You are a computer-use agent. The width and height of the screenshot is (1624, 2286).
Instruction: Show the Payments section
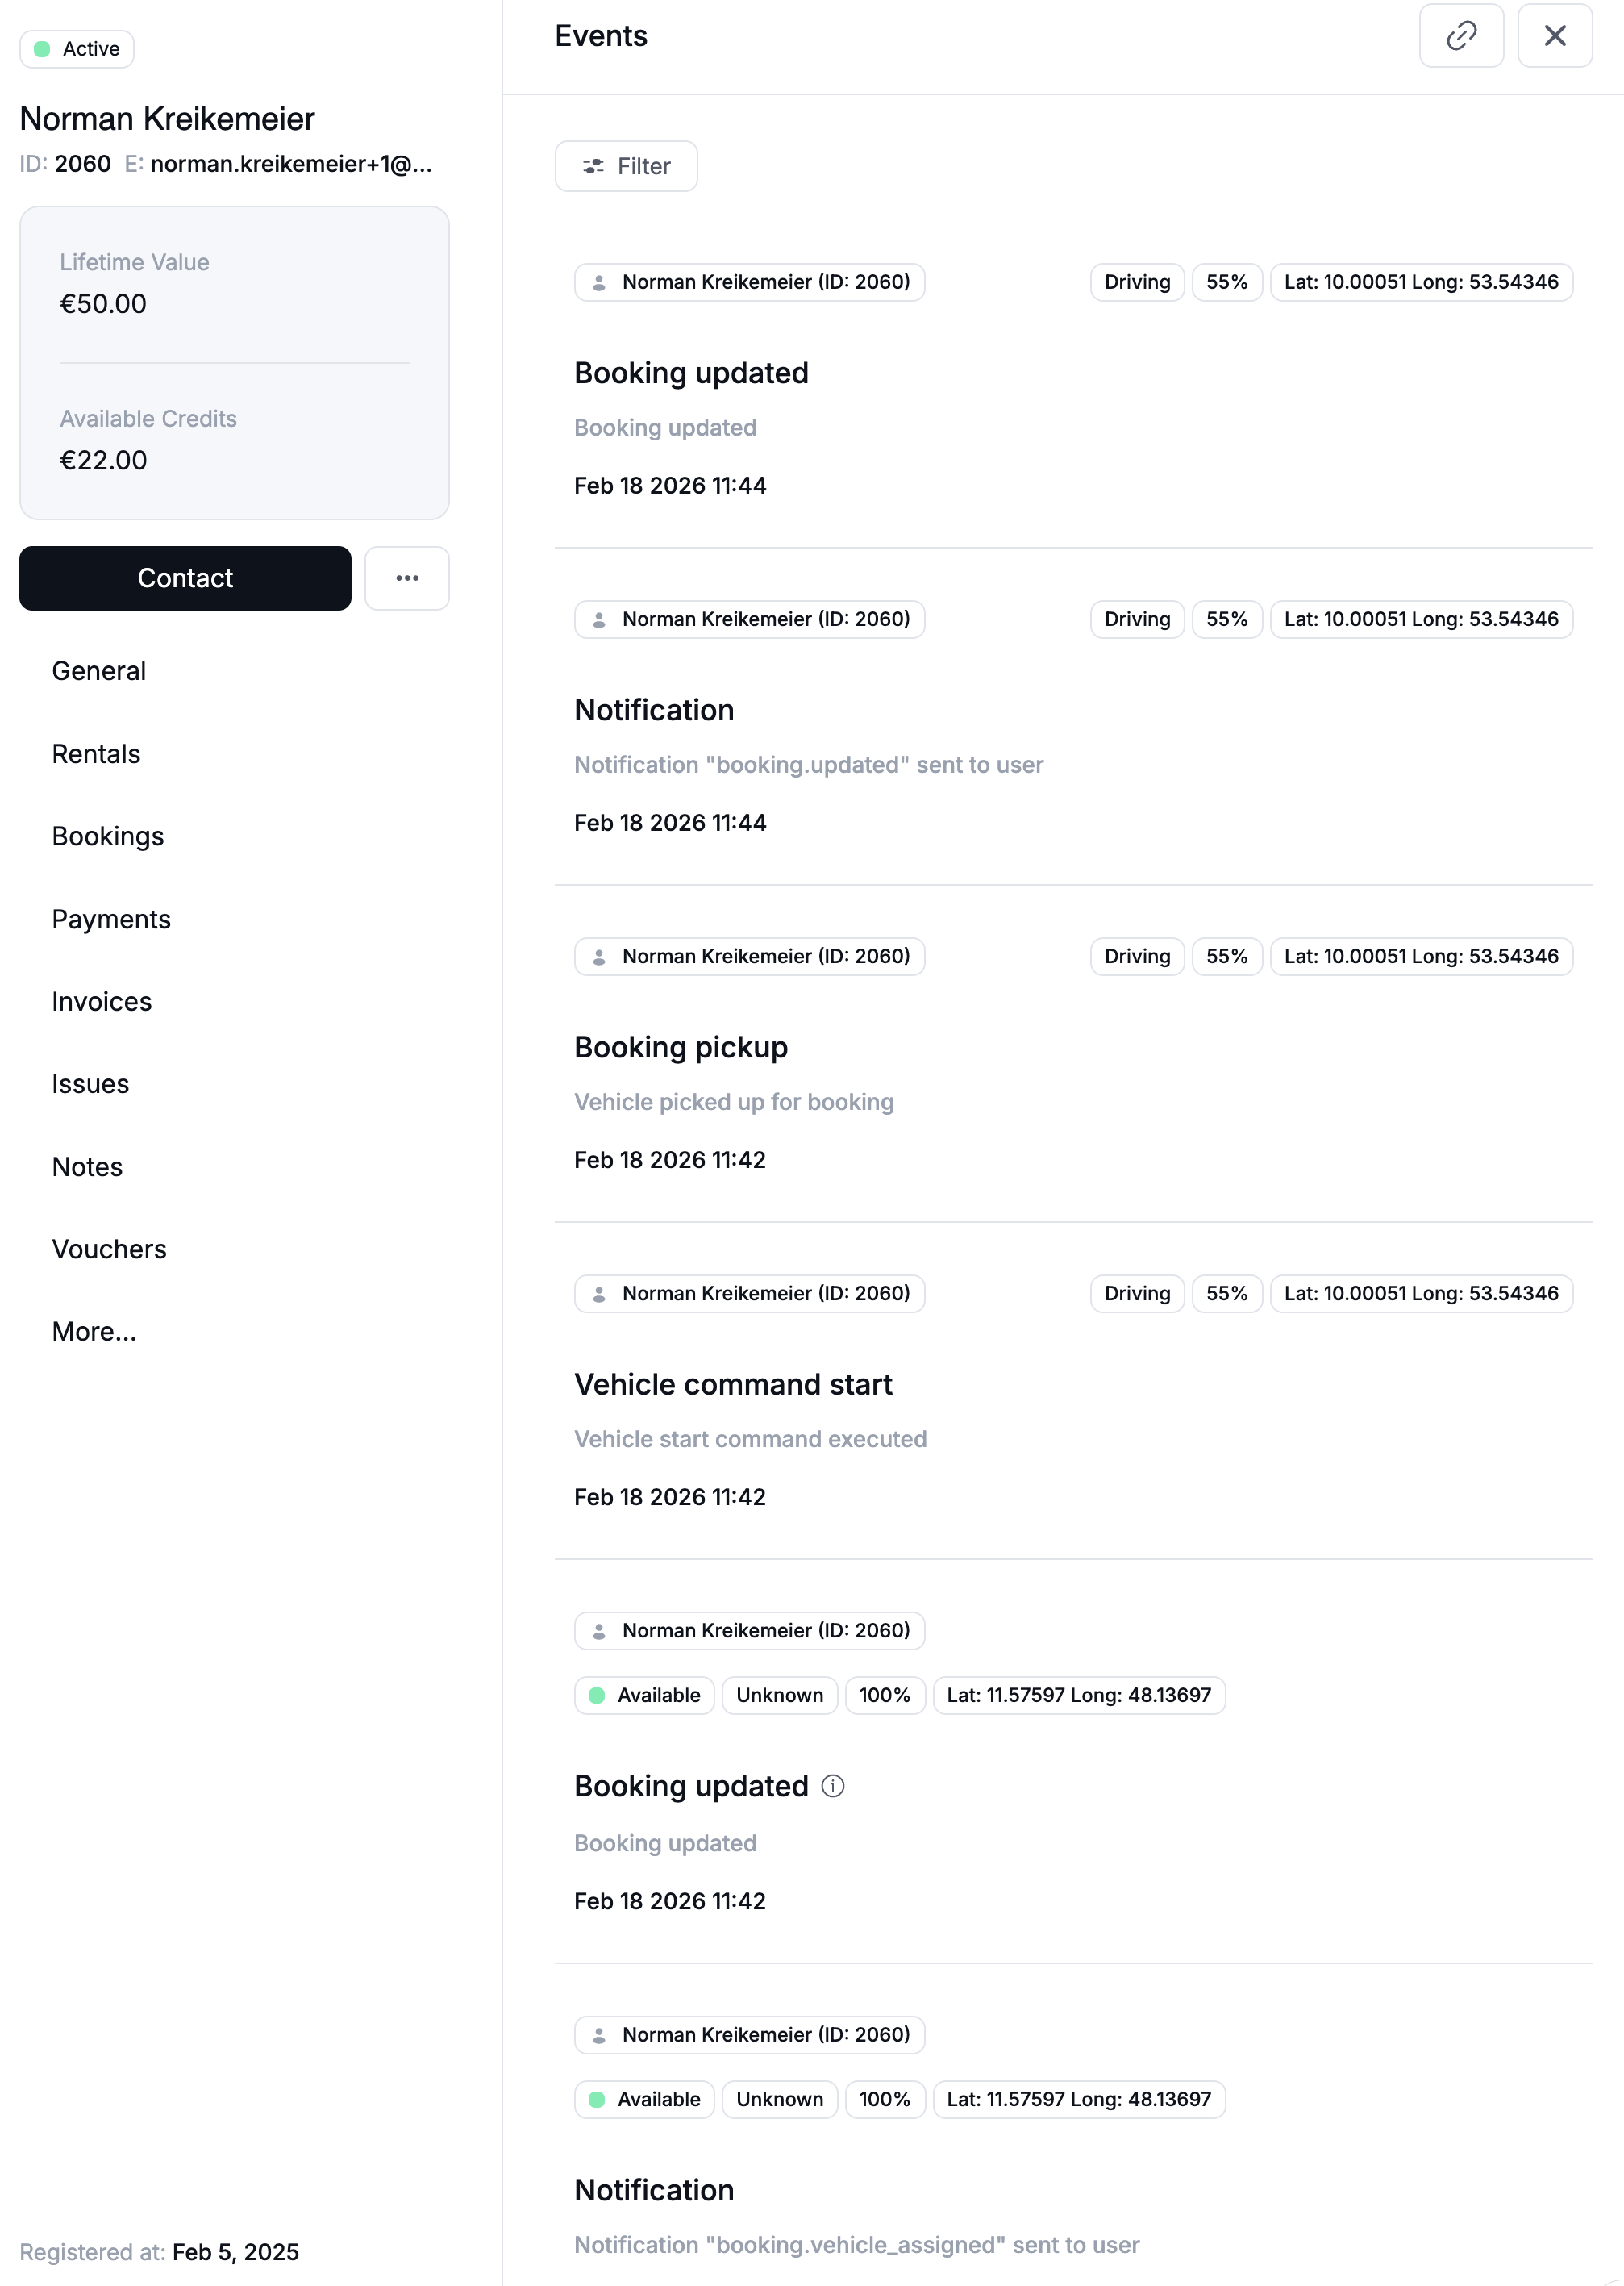[x=111, y=920]
